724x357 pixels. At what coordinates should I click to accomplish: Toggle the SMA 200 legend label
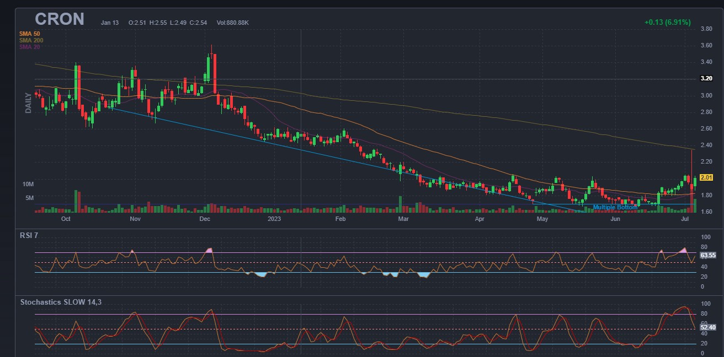31,40
